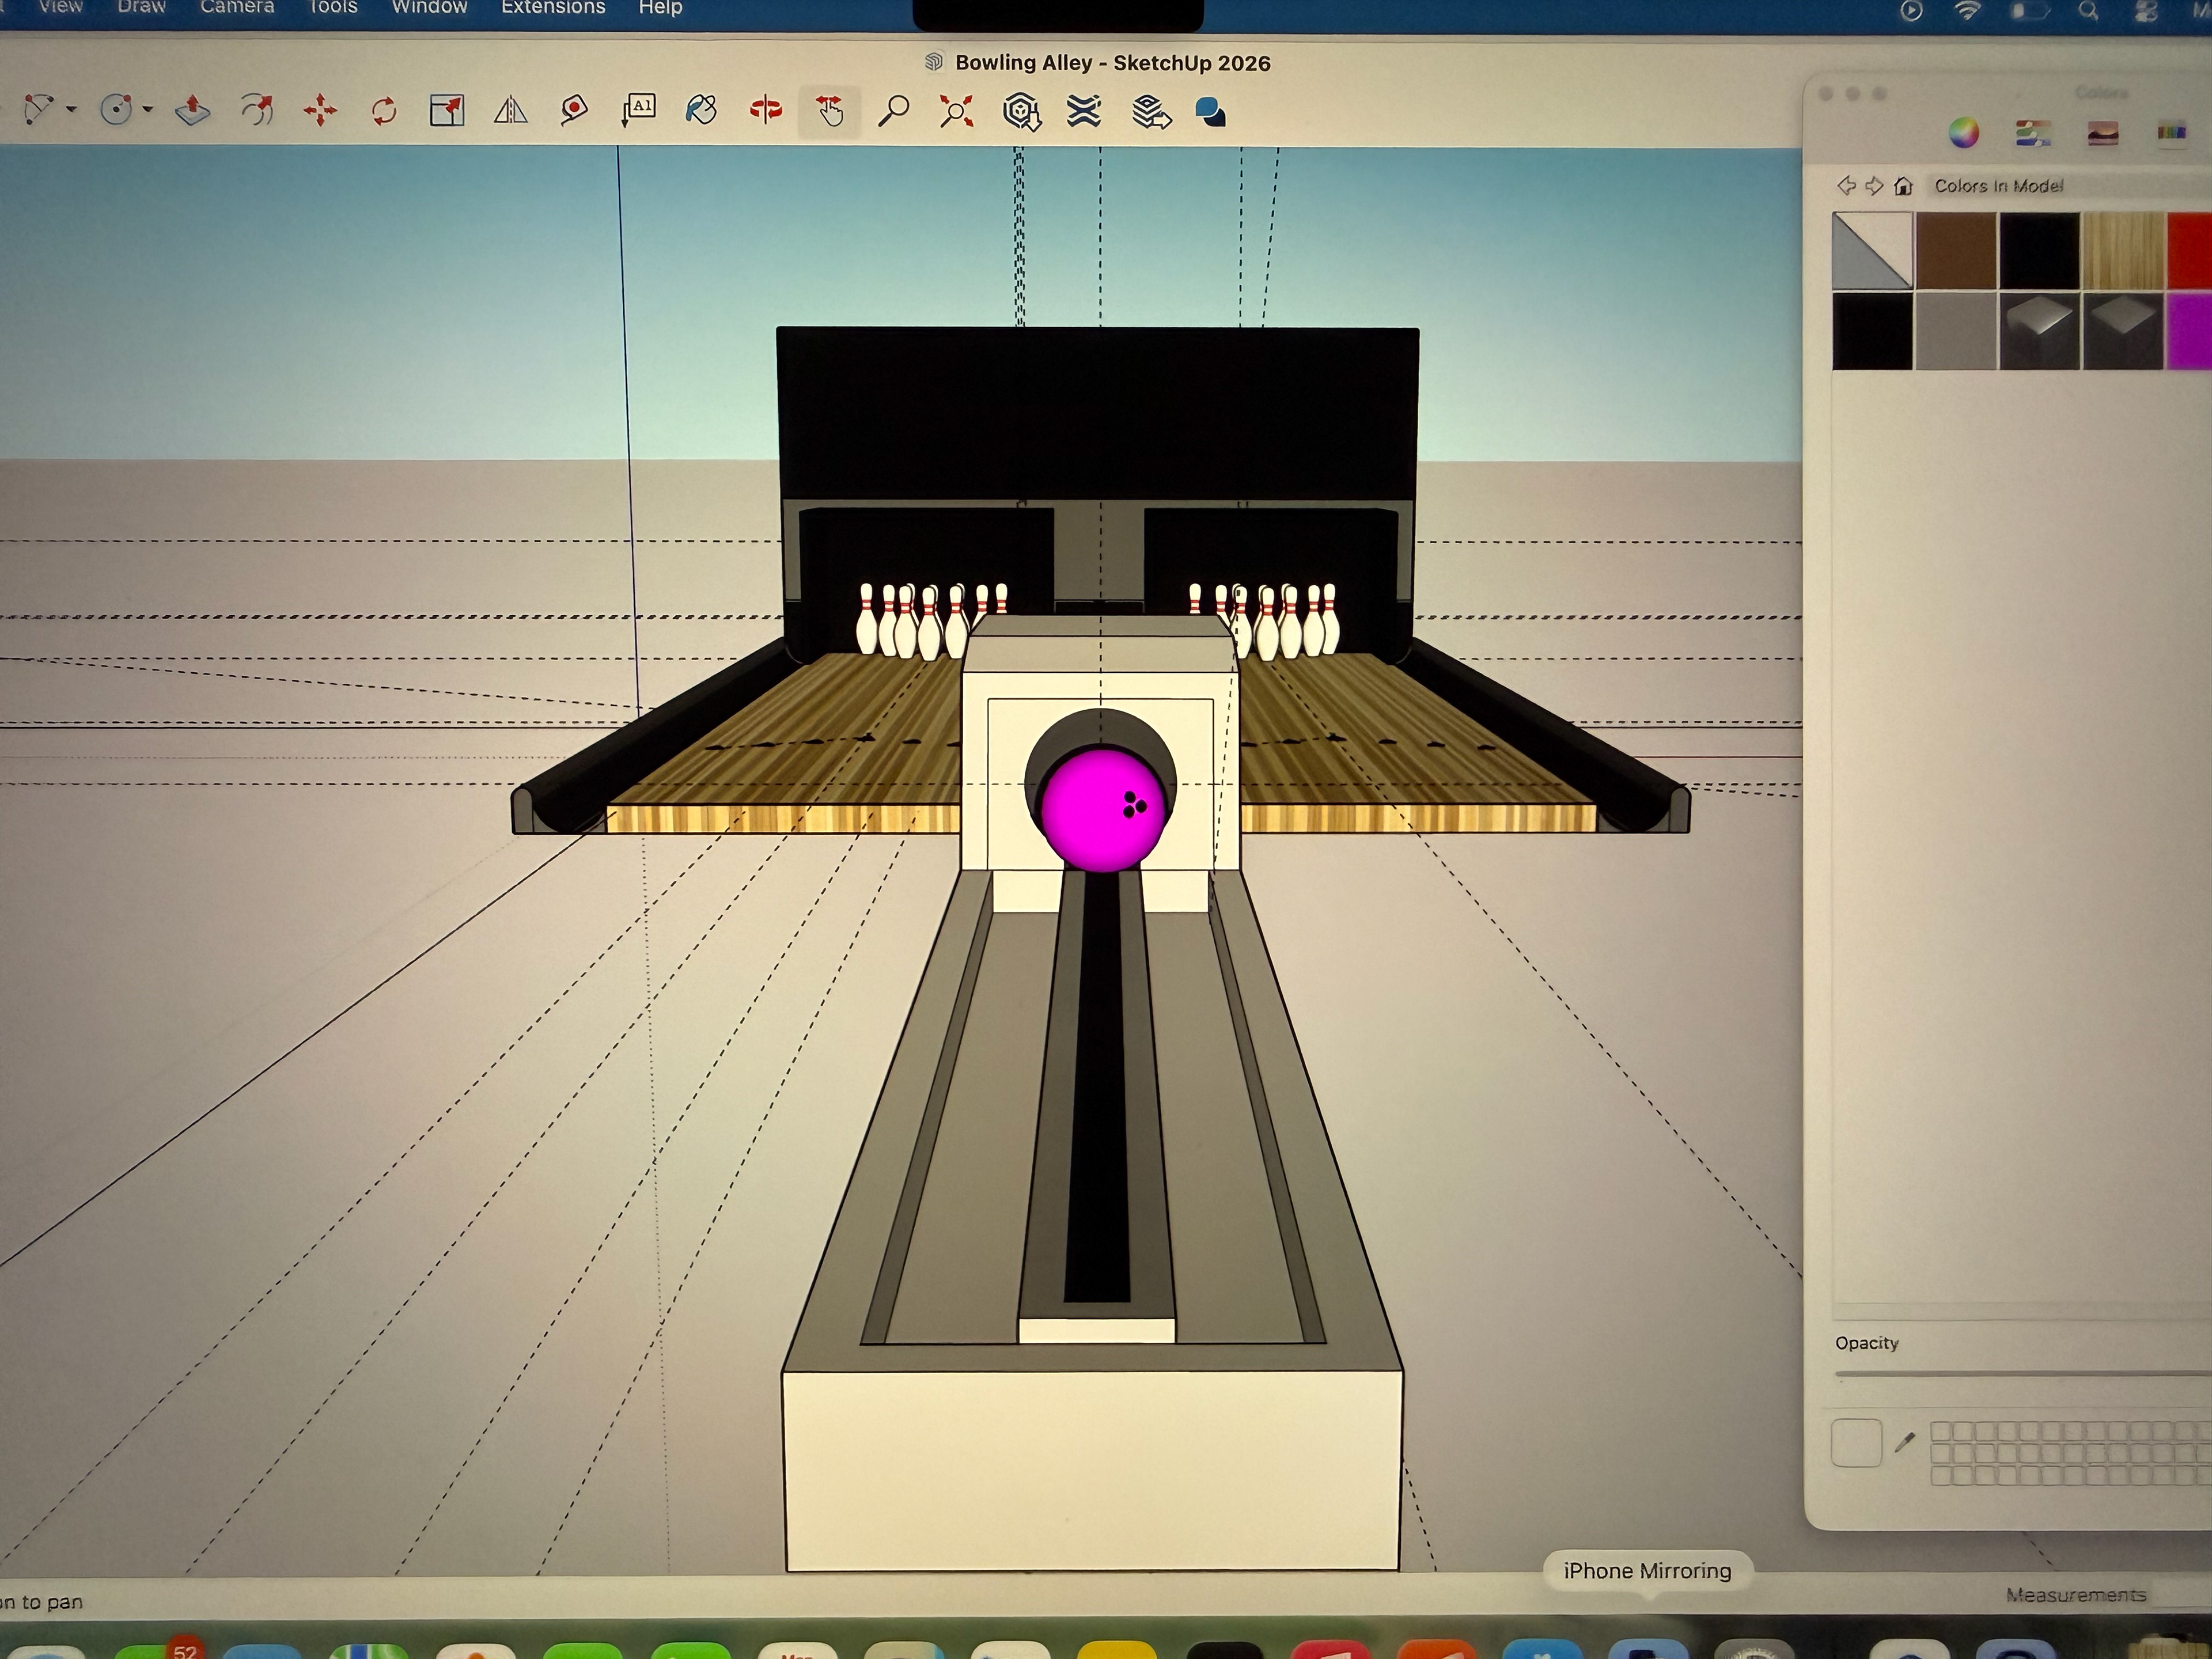Select the Tape Measure tool
This screenshot has height=1659, width=2212.
(574, 110)
